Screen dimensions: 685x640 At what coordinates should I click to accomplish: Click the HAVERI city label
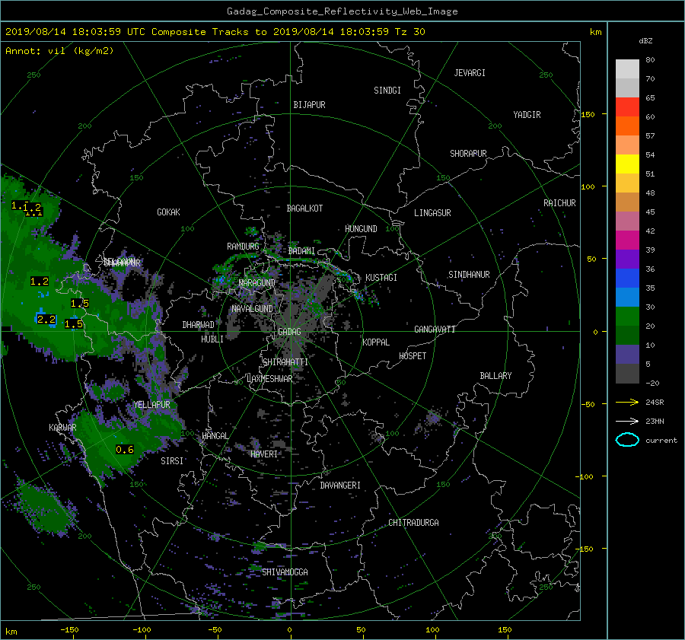click(264, 454)
